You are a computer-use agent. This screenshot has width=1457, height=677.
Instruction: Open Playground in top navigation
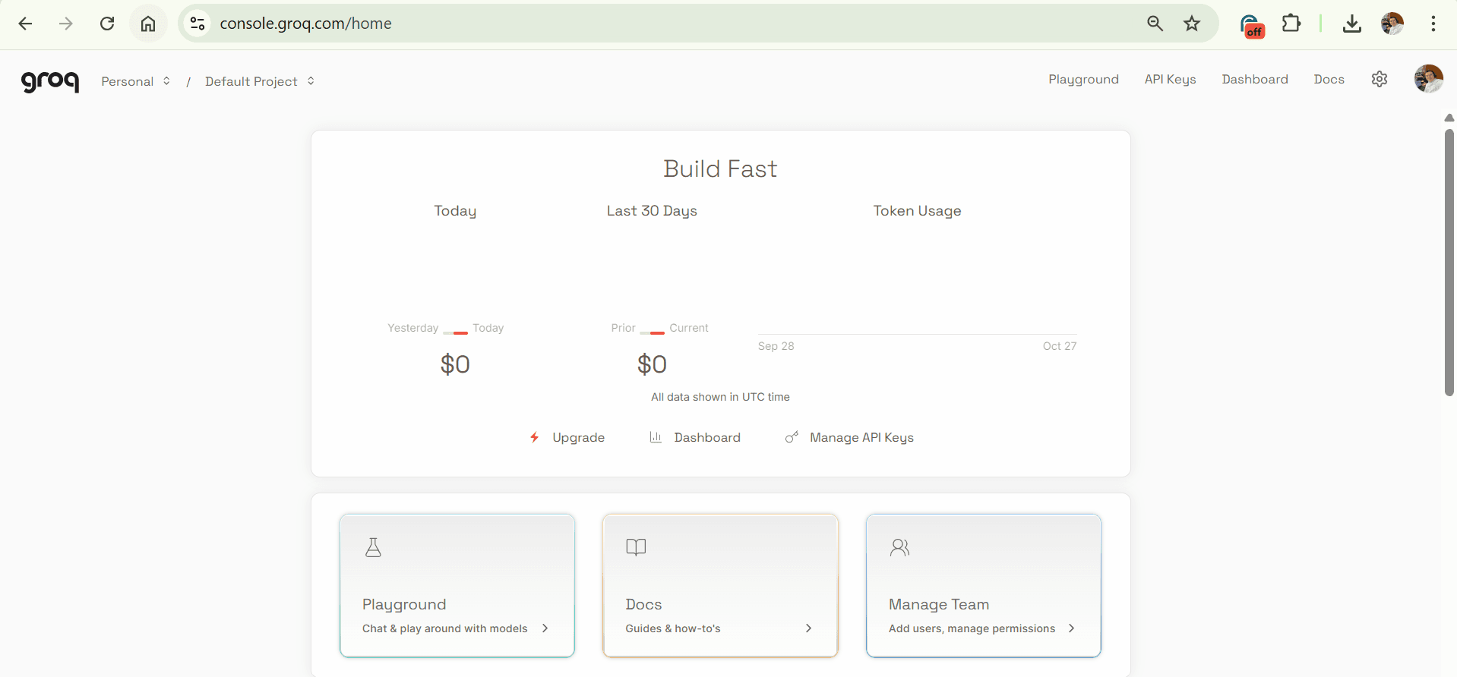[1083, 79]
